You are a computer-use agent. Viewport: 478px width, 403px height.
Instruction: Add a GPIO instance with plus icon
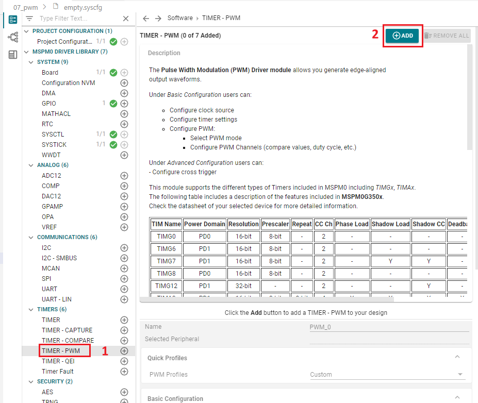tap(124, 104)
